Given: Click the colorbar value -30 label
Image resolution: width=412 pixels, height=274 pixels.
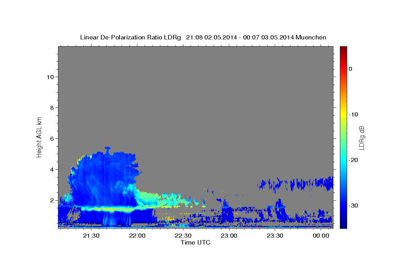Looking at the screenshot, I should click(354, 206).
